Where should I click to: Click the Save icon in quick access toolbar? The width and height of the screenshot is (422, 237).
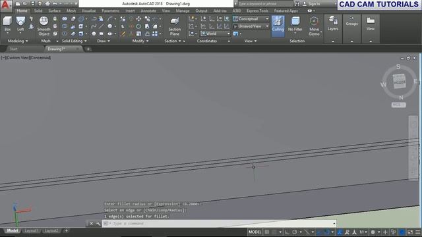(x=32, y=4)
